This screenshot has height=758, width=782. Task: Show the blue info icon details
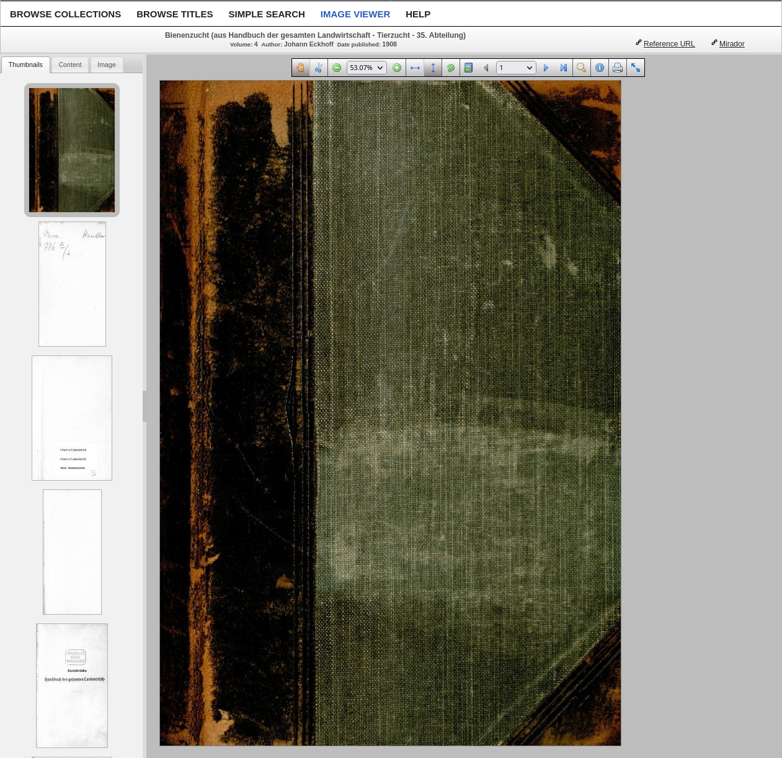tap(600, 68)
